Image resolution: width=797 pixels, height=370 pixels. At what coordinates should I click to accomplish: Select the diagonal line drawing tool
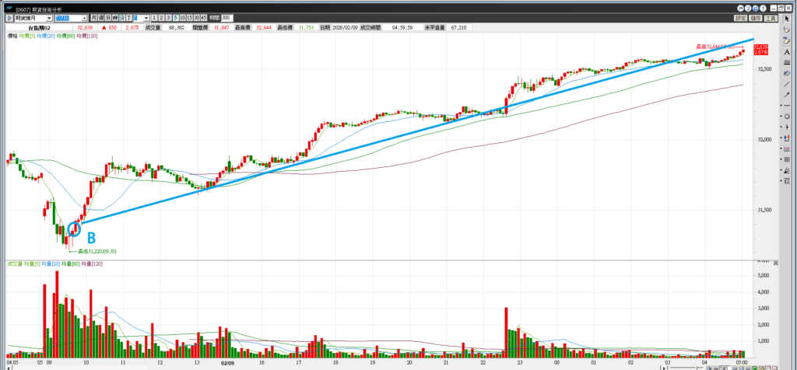[x=788, y=83]
